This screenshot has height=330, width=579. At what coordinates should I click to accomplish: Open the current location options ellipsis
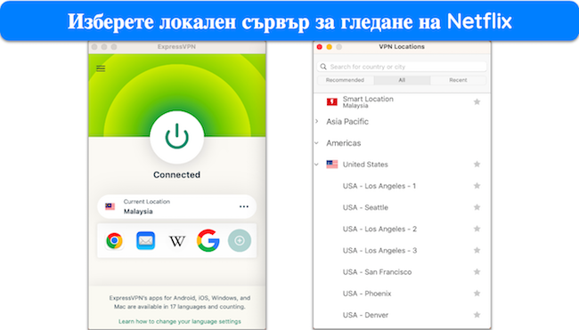click(x=244, y=206)
